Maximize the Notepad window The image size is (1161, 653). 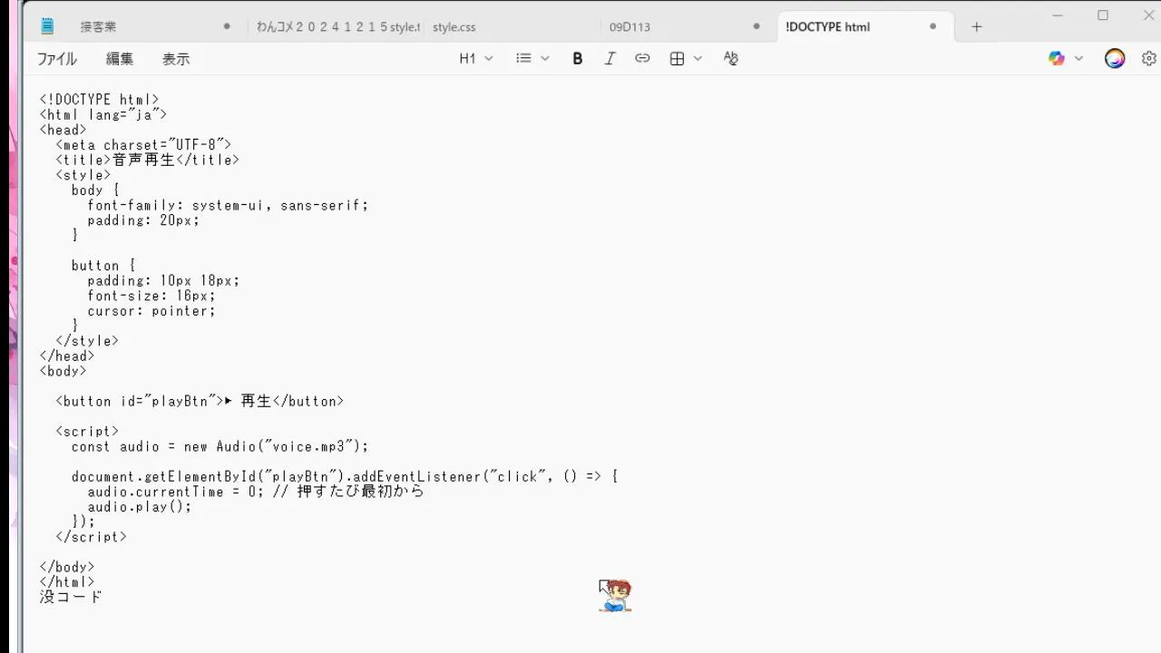tap(1103, 15)
